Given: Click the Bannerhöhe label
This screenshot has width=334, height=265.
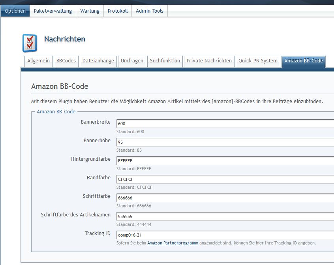Looking at the screenshot, I should click(x=97, y=141).
